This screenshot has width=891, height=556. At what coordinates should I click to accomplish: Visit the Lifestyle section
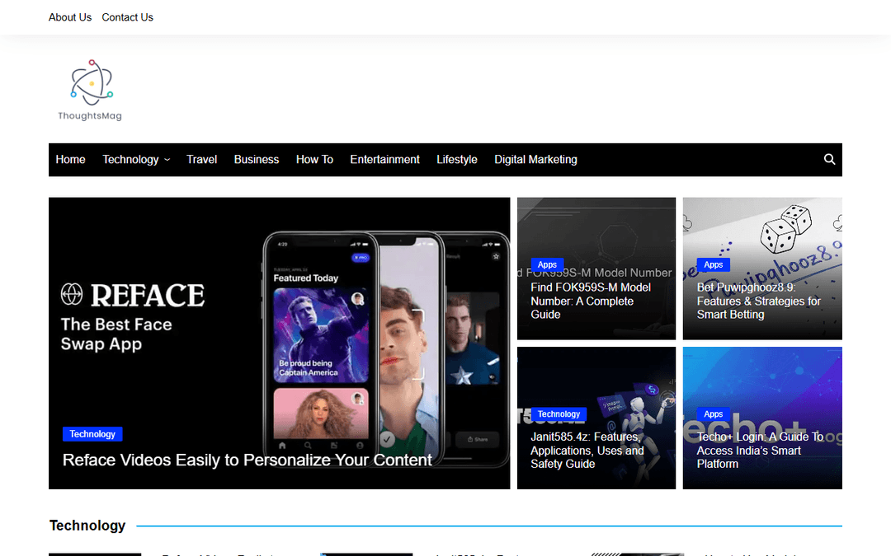(x=457, y=160)
